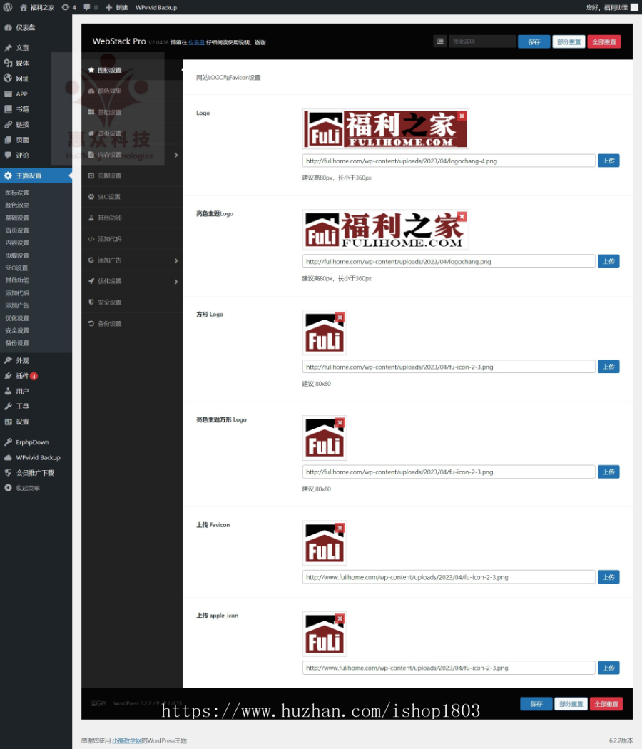642x749 pixels.
Task: Click 上传 button for 亮色主题方形 Logo
Action: [x=608, y=472]
